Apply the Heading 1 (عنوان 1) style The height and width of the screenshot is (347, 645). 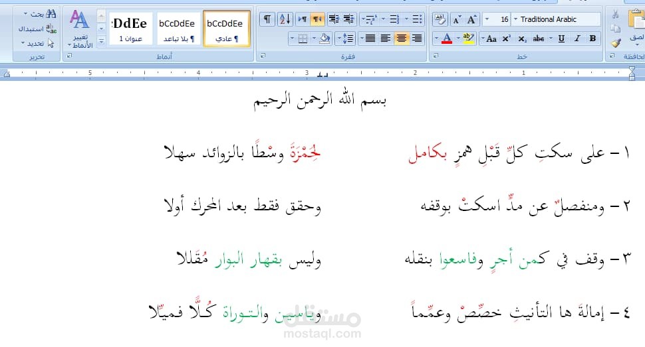(131, 29)
